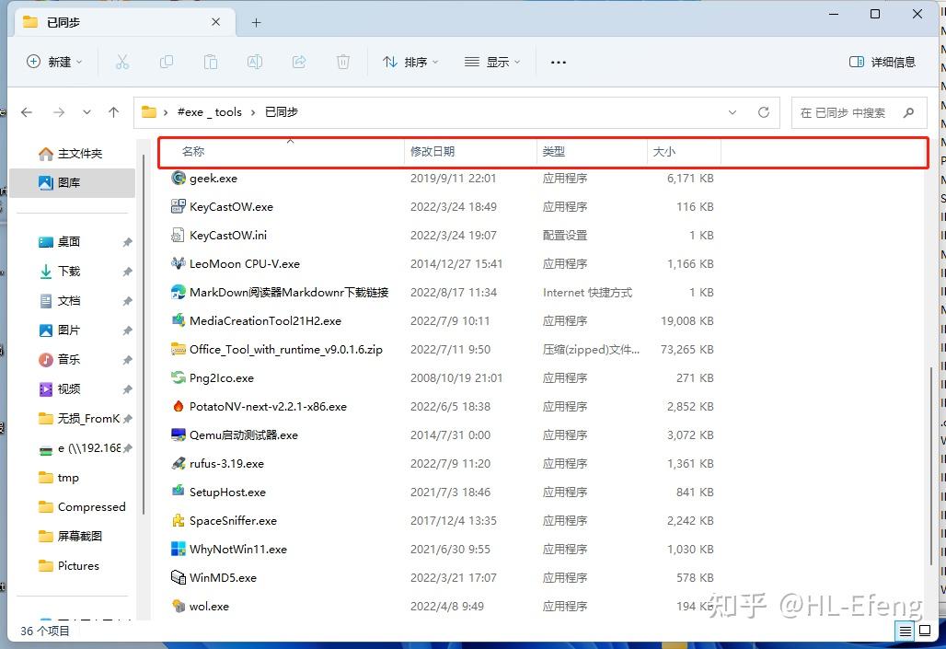Image resolution: width=946 pixels, height=649 pixels.
Task: Switch to details list view
Action: coord(905,632)
